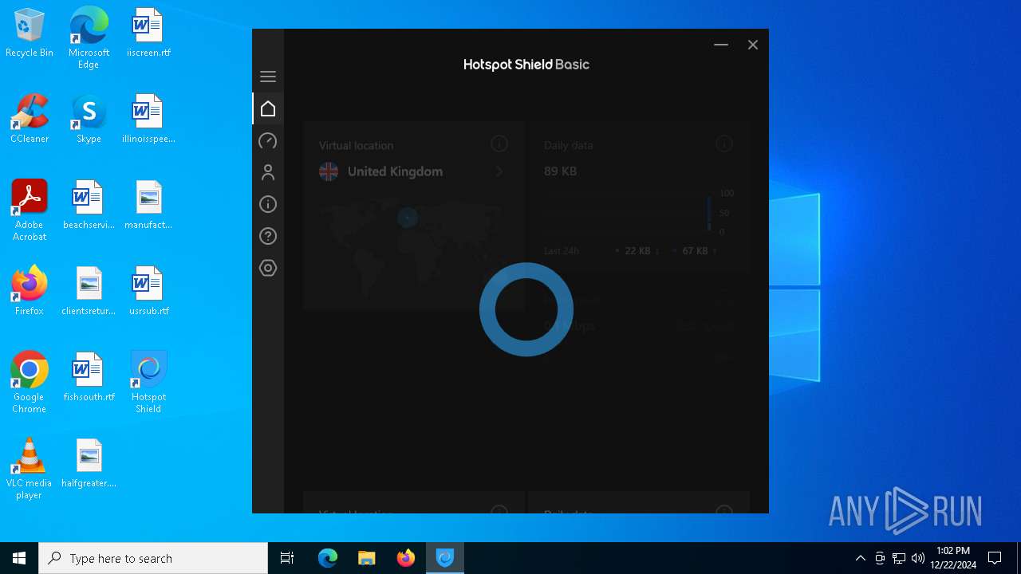Open the Recycle Bin desktop icon
Viewport: 1021px width, 574px height.
click(30, 33)
